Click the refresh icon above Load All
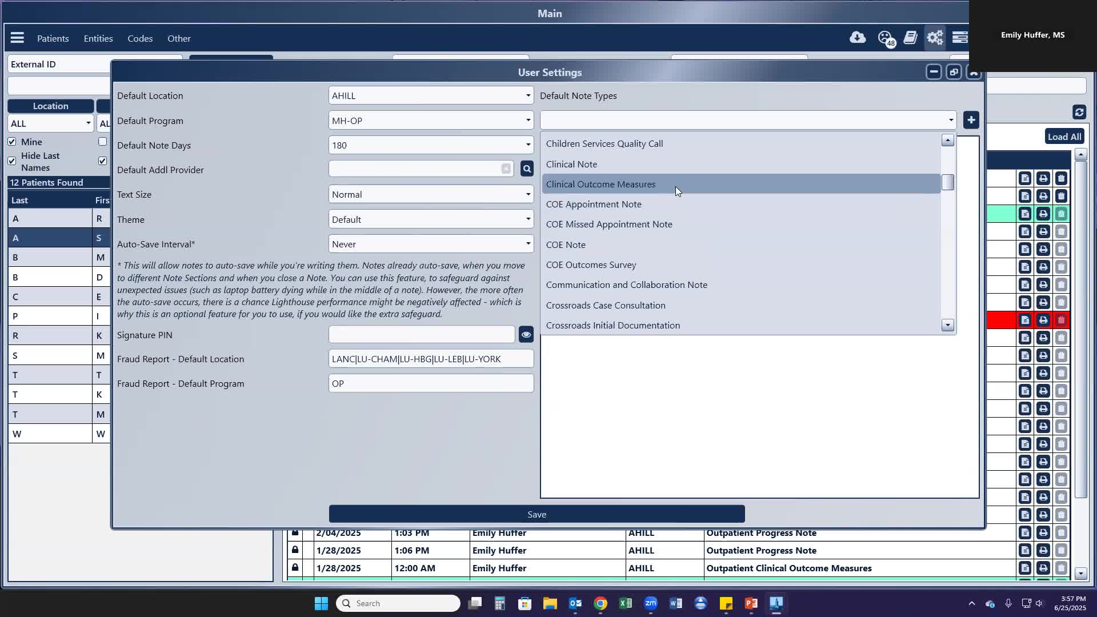 [1079, 113]
